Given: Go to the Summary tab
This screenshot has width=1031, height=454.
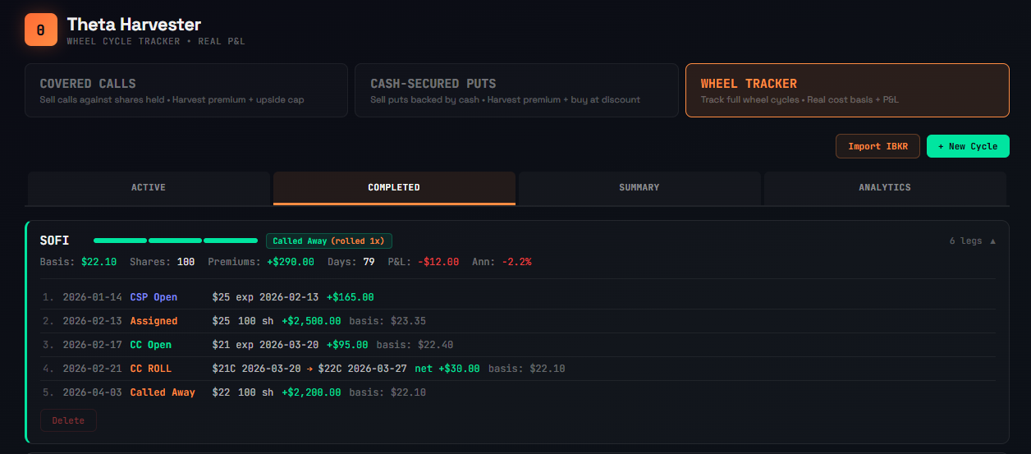Looking at the screenshot, I should pos(639,188).
